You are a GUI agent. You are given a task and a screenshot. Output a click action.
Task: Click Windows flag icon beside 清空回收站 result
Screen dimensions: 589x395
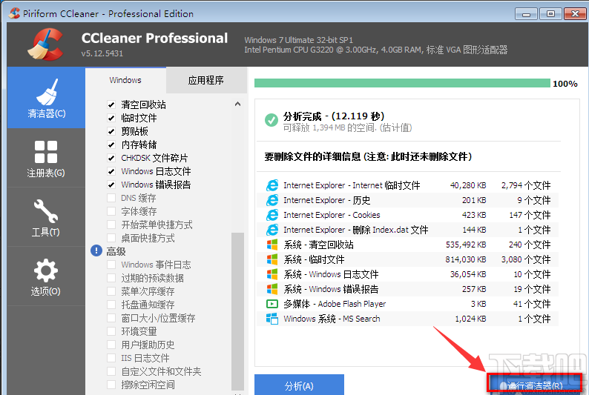[x=272, y=245]
